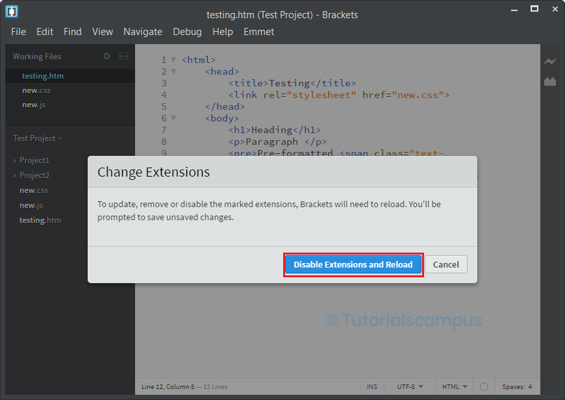Click the Paragraph code on line 8

(277, 142)
